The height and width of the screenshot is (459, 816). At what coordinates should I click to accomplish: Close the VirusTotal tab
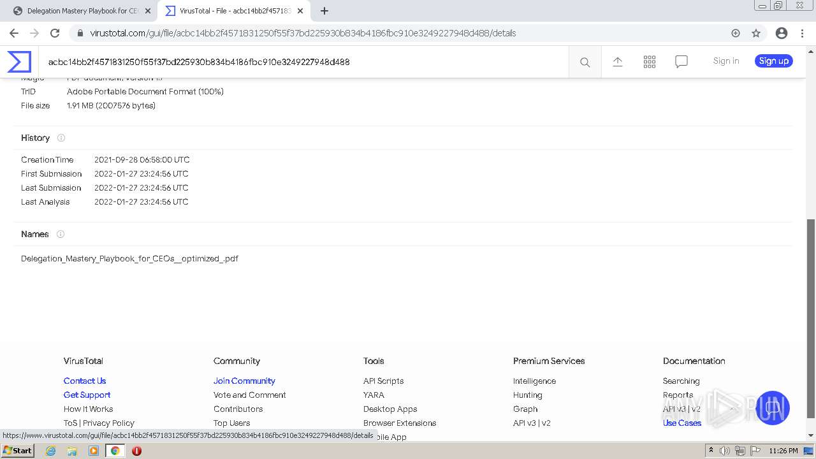tap(300, 11)
